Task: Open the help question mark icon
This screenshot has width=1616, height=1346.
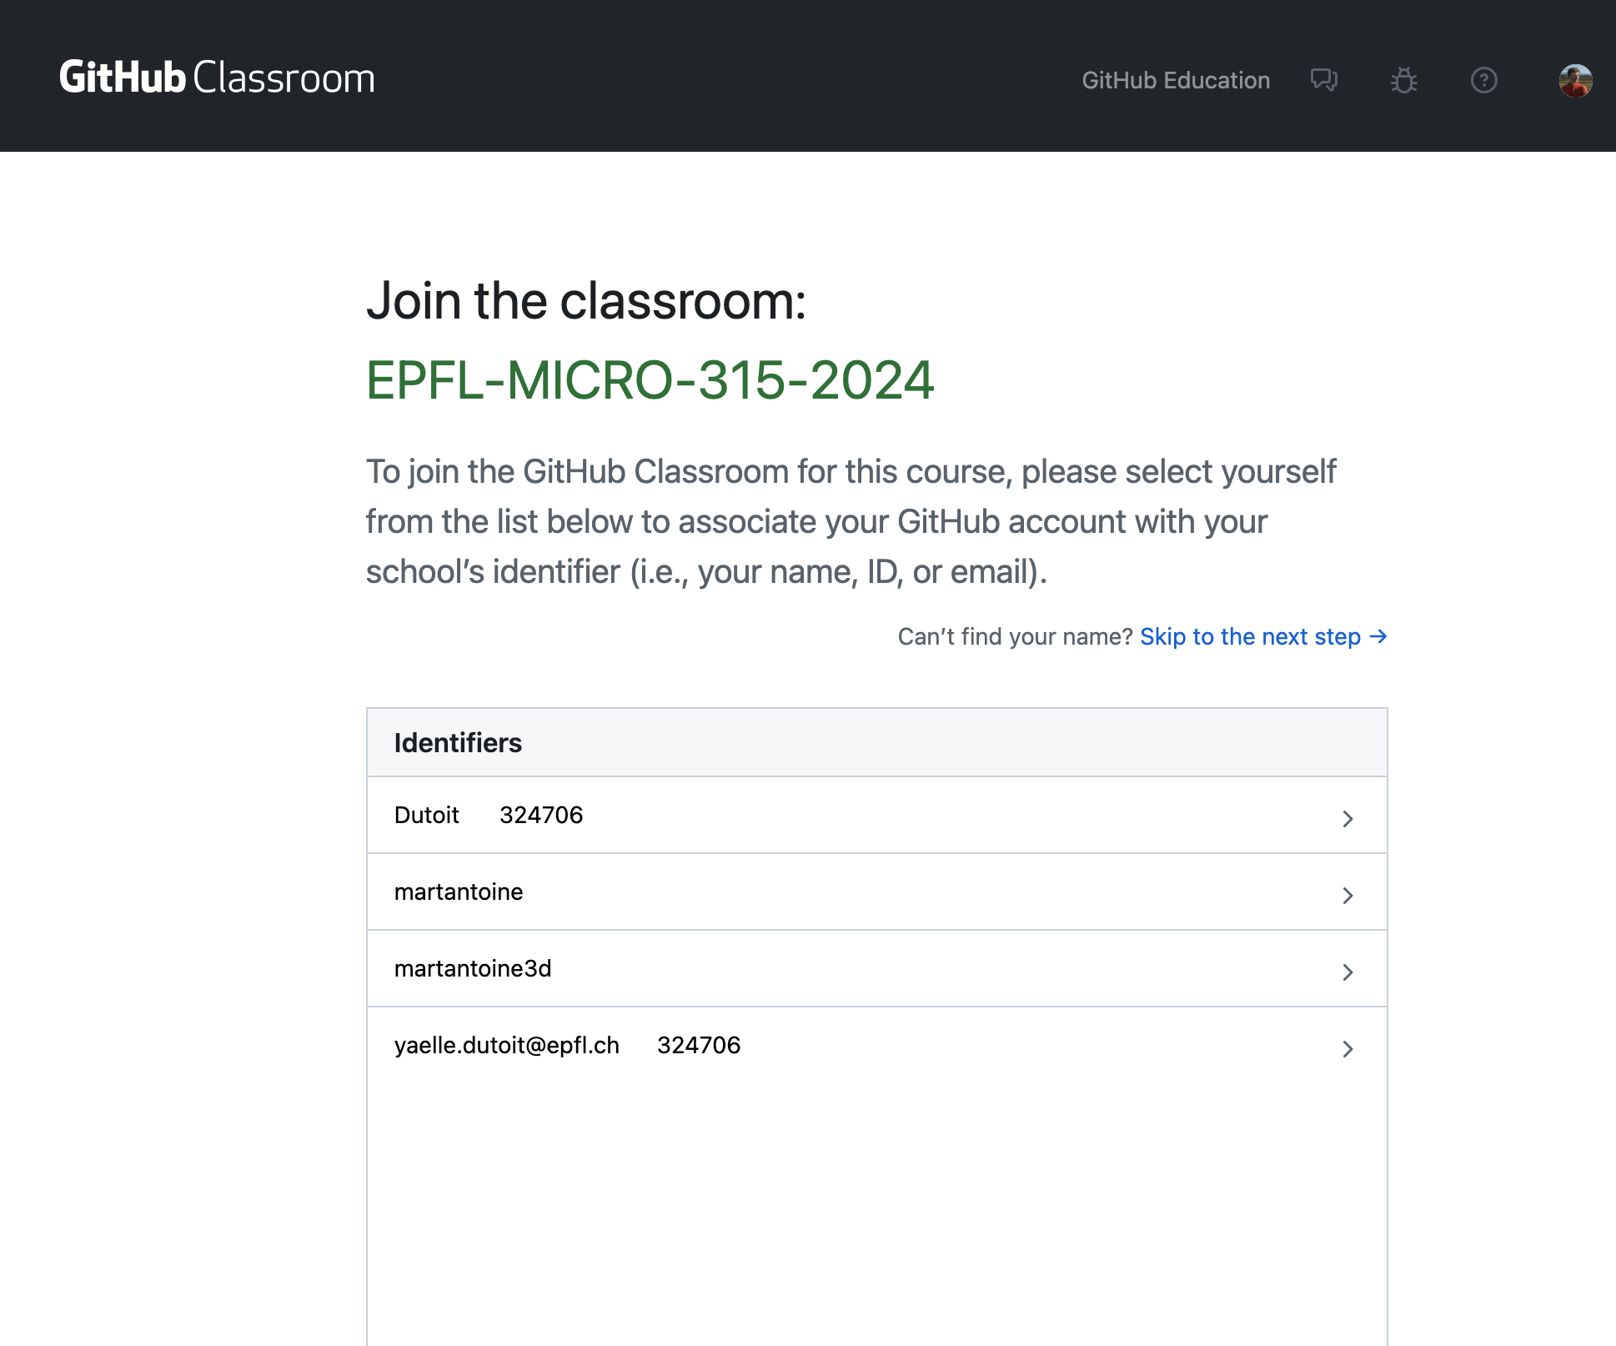Action: click(x=1483, y=80)
